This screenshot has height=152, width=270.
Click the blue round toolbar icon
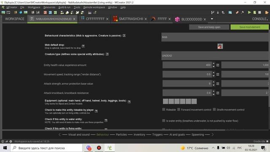(21, 12)
